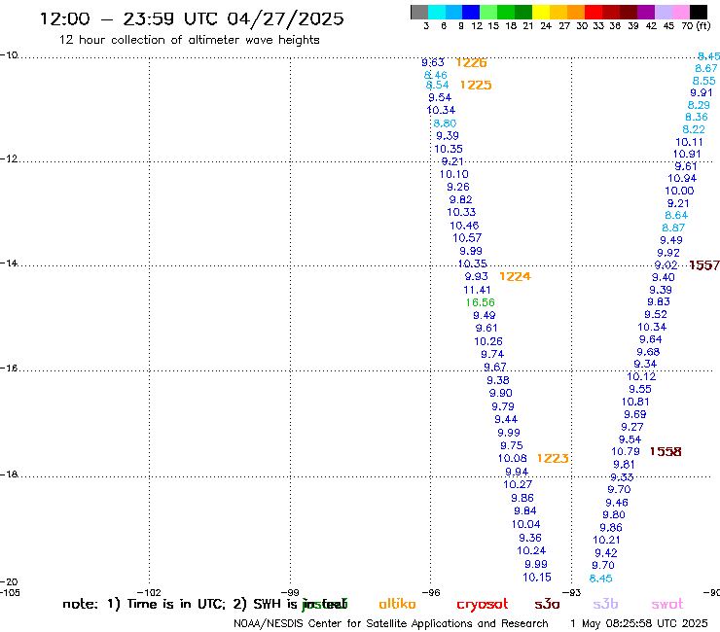Image resolution: width=720 pixels, height=632 pixels.
Task: Select the 9.90 wave height value
Action: [x=500, y=394]
